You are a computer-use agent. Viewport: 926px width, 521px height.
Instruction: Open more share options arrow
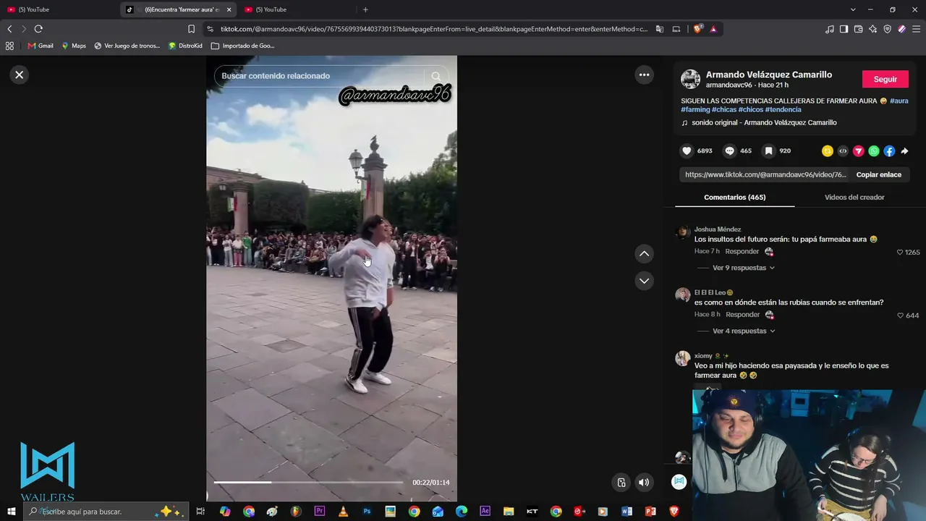pyautogui.click(x=904, y=151)
